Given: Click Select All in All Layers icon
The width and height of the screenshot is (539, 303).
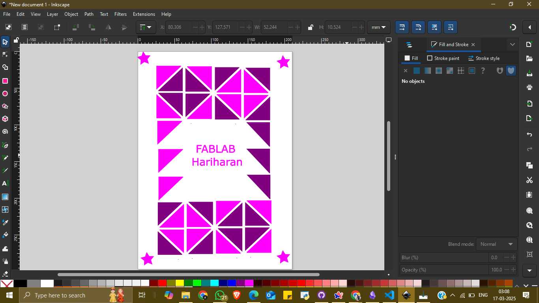Looking at the screenshot, I should pyautogui.click(x=24, y=27).
